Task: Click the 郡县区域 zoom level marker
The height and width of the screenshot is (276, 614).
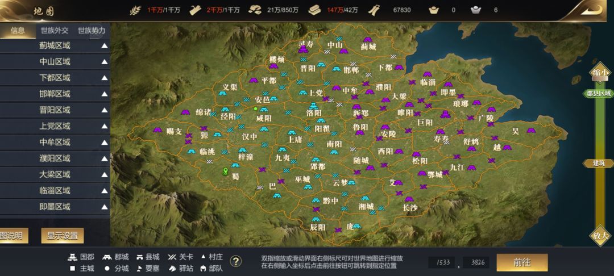Action: point(598,94)
